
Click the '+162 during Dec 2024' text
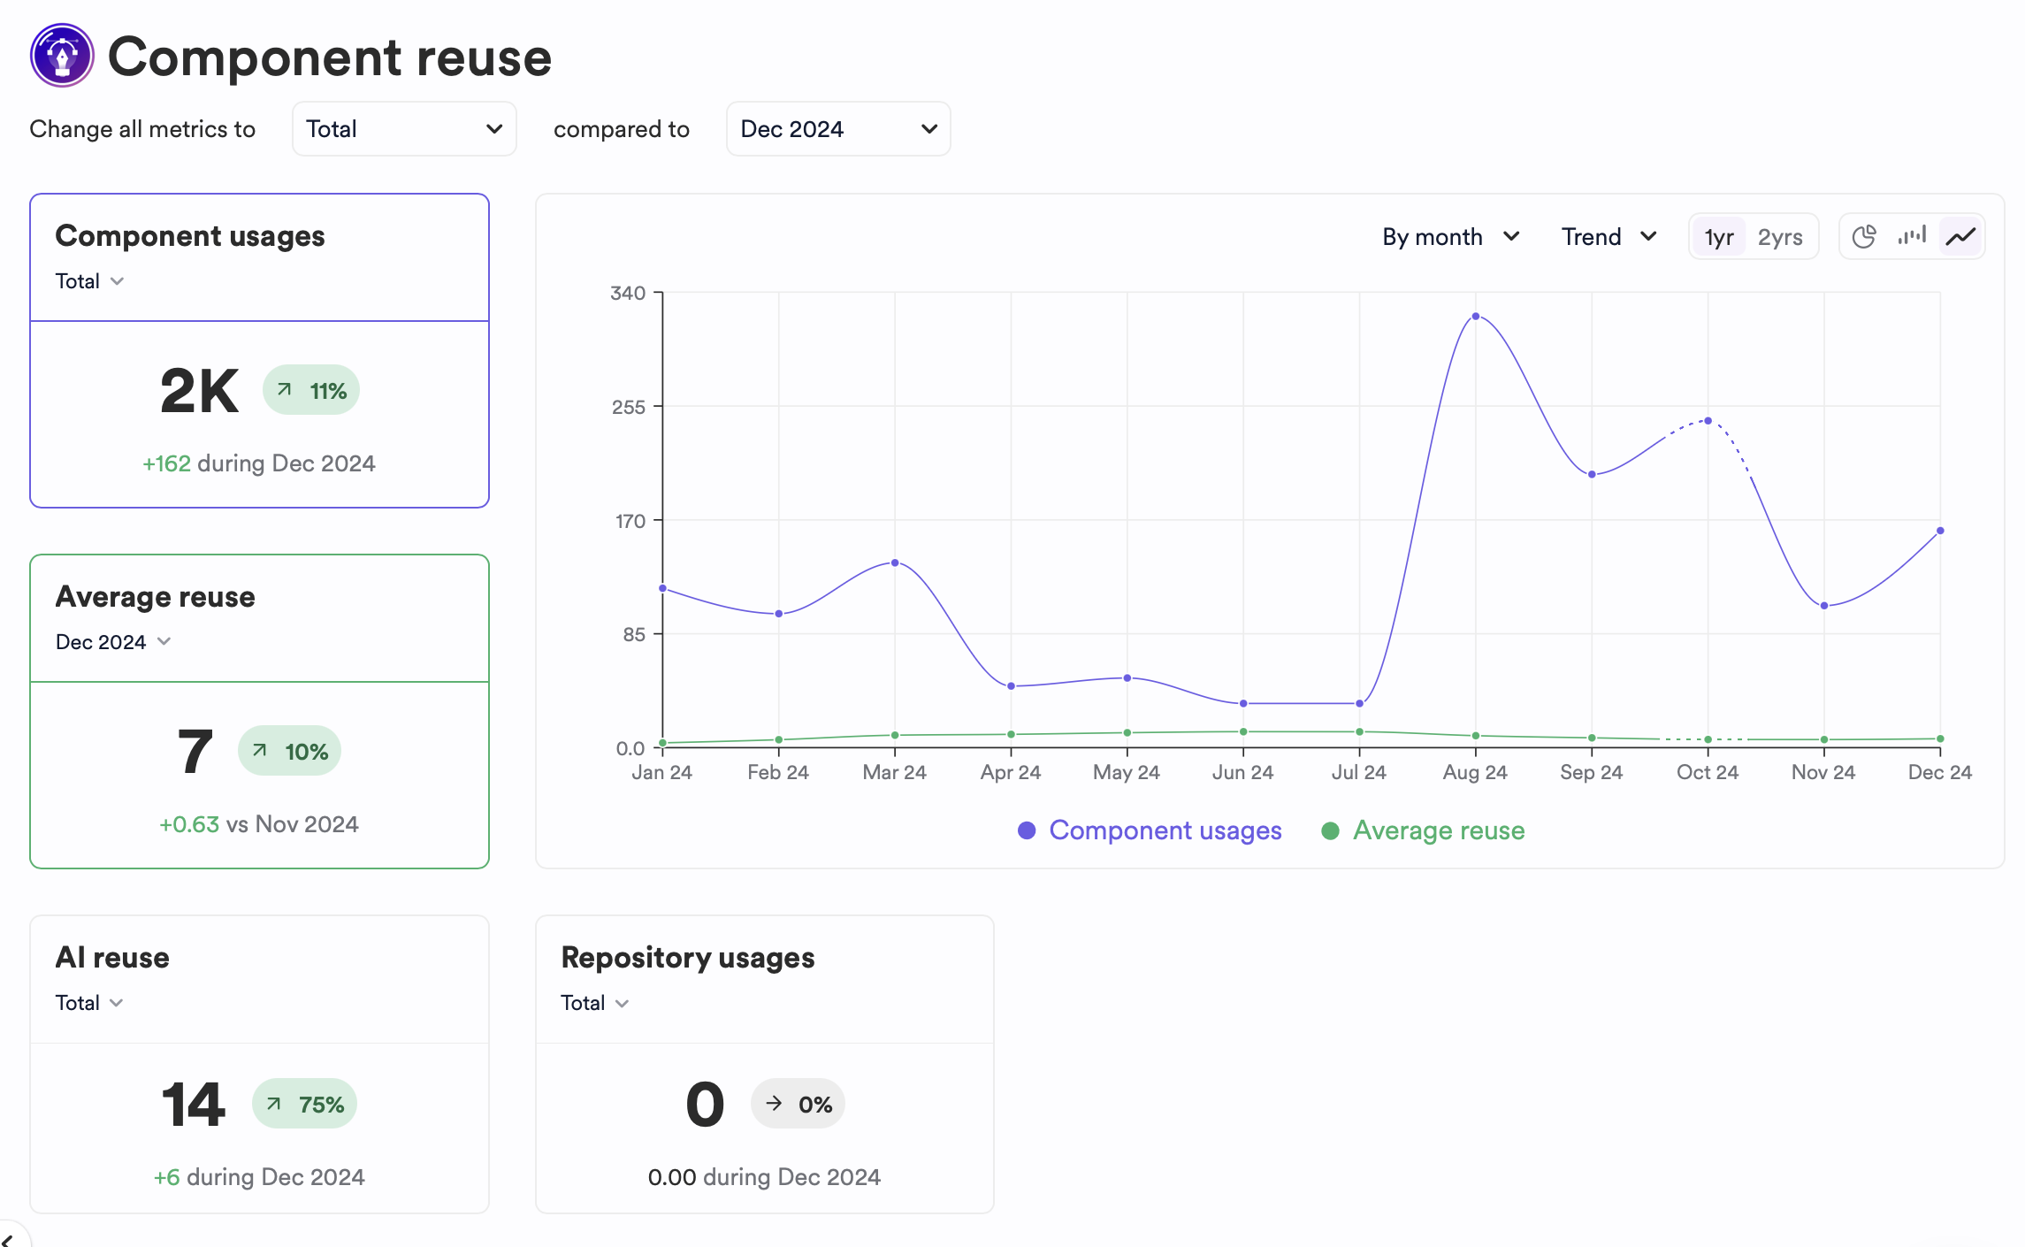point(259,463)
